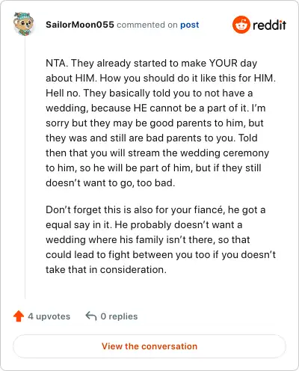Open SailorMoon055's avatar image
The height and width of the screenshot is (371, 299).
pyautogui.click(x=24, y=24)
